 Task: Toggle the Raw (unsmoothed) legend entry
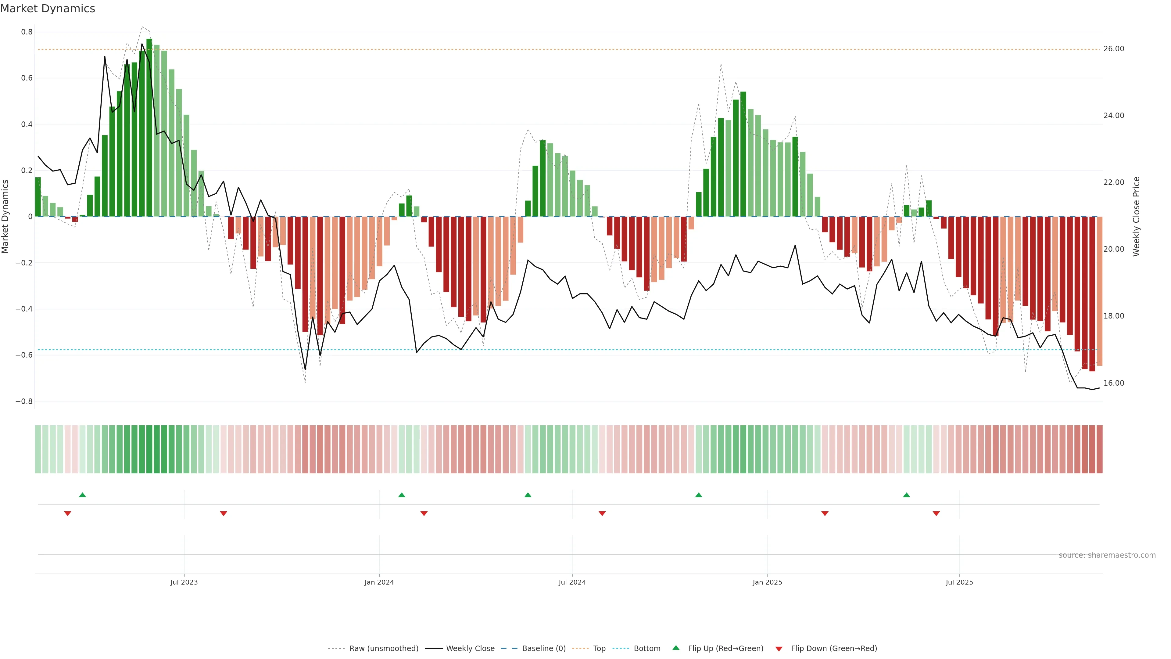pyautogui.click(x=384, y=649)
